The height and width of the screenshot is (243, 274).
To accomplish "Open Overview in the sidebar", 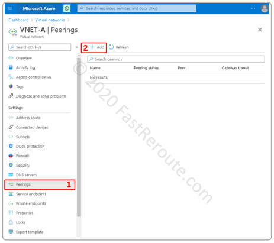I will pyautogui.click(x=24, y=58).
